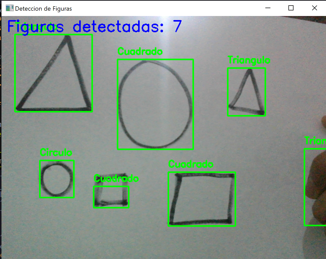Select the small hand-drawn square

point(111,197)
